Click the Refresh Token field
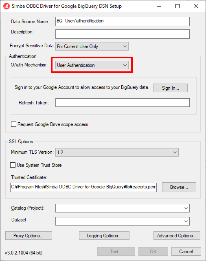The image size is (206, 261). point(123,102)
